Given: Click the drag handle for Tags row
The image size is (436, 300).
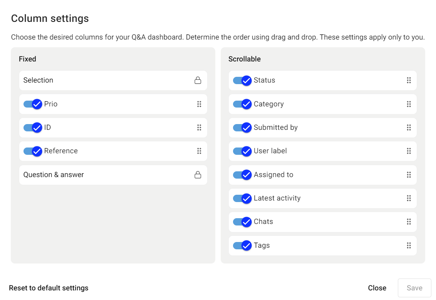Looking at the screenshot, I should point(409,245).
